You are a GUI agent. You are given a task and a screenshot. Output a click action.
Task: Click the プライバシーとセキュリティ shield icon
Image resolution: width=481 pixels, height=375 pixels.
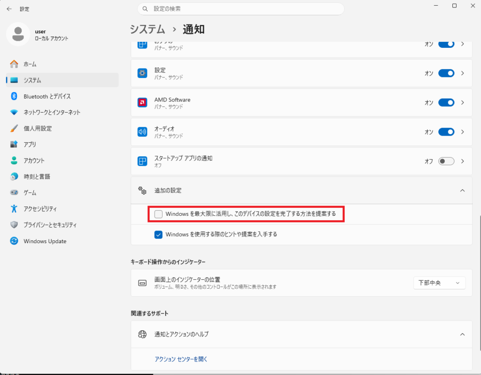(14, 225)
